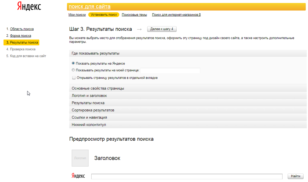Open the 'Мои поиски' tab

tap(77, 15)
